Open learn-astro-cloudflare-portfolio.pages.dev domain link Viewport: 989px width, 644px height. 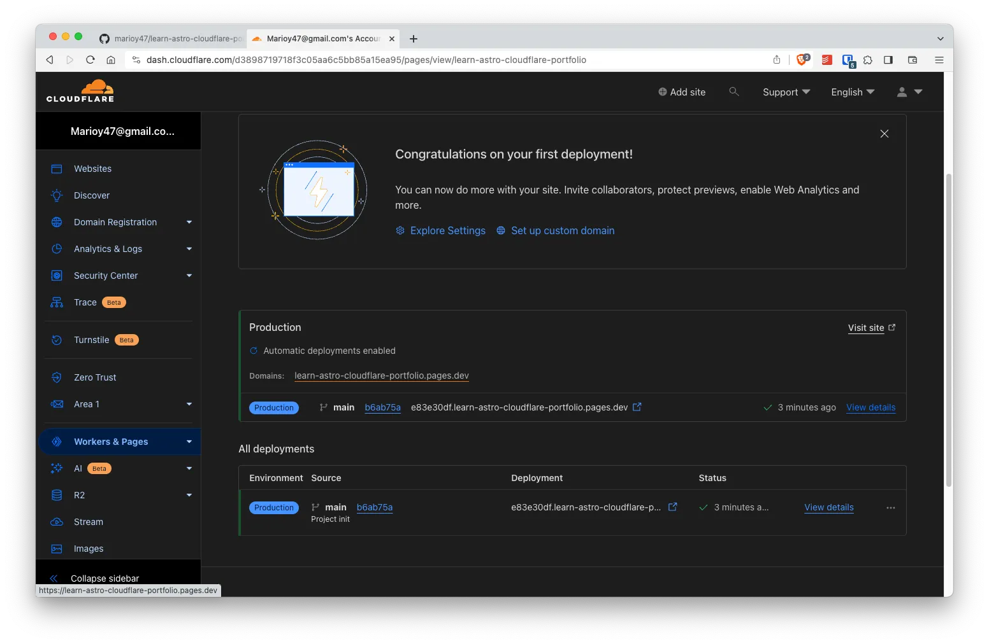click(x=382, y=375)
